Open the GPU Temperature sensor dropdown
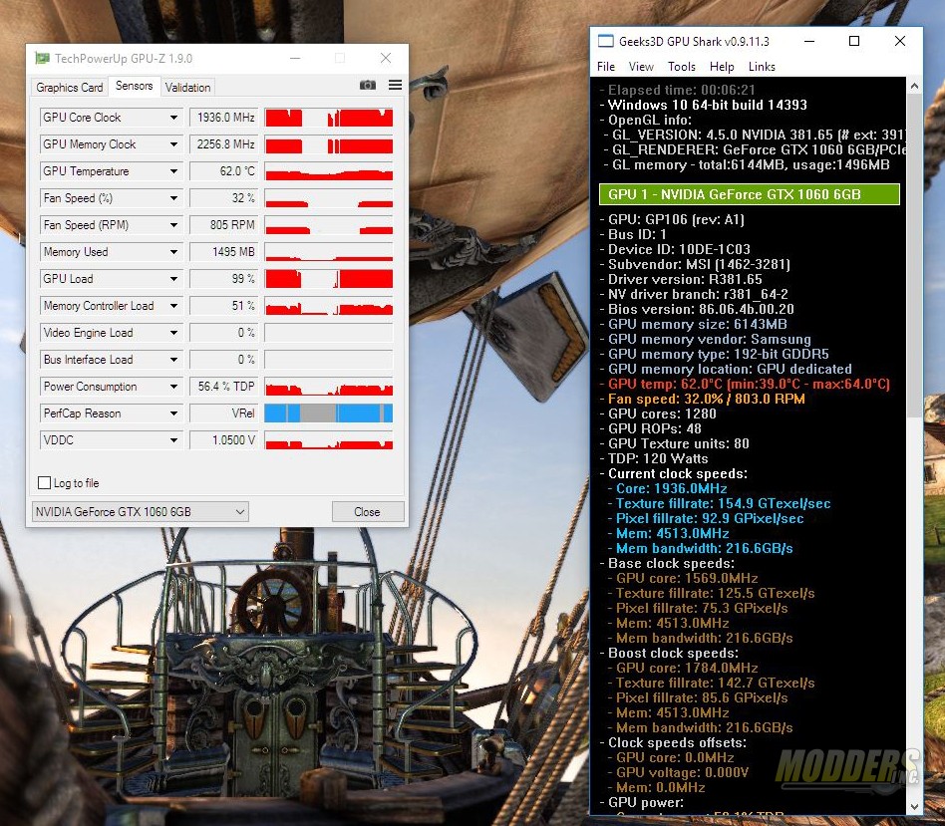The image size is (945, 826). click(173, 171)
